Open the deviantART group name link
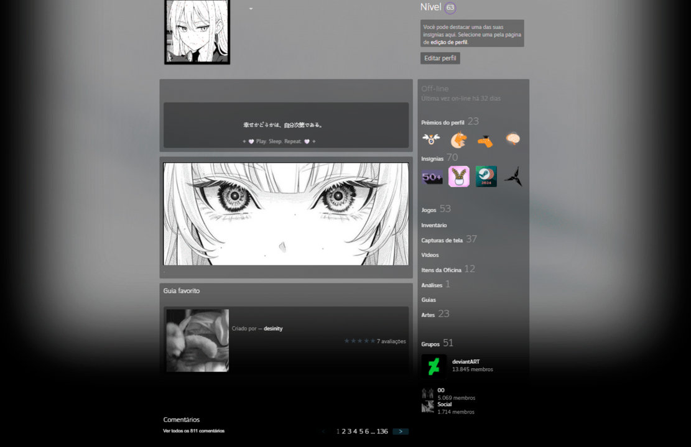The image size is (691, 447). [x=465, y=362]
